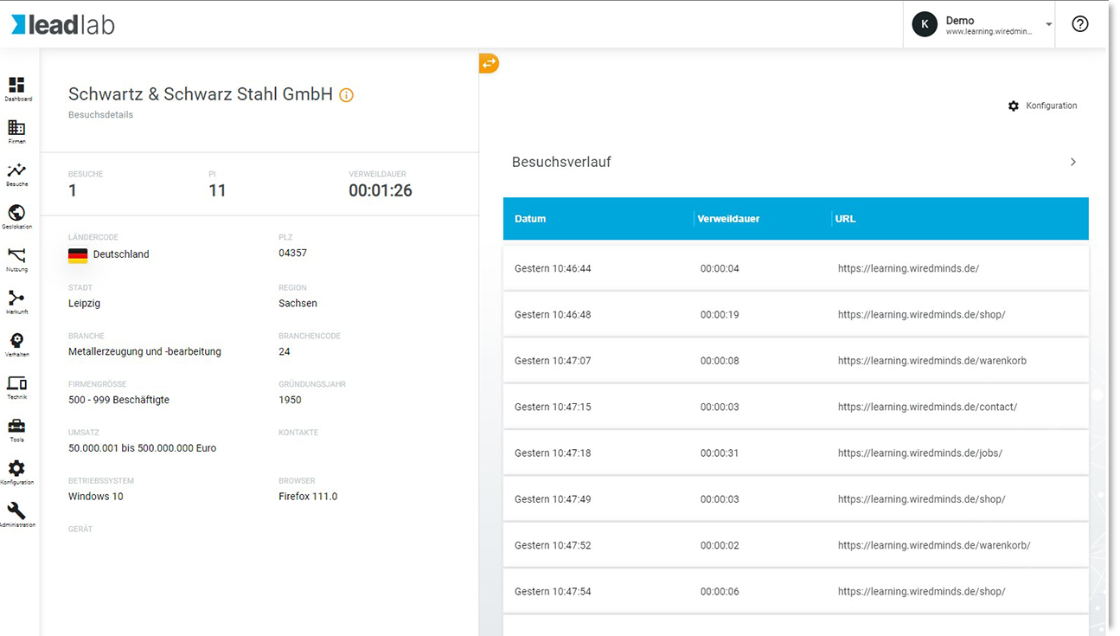Image resolution: width=1120 pixels, height=636 pixels.
Task: Sort by the Datum column header
Action: click(x=530, y=219)
